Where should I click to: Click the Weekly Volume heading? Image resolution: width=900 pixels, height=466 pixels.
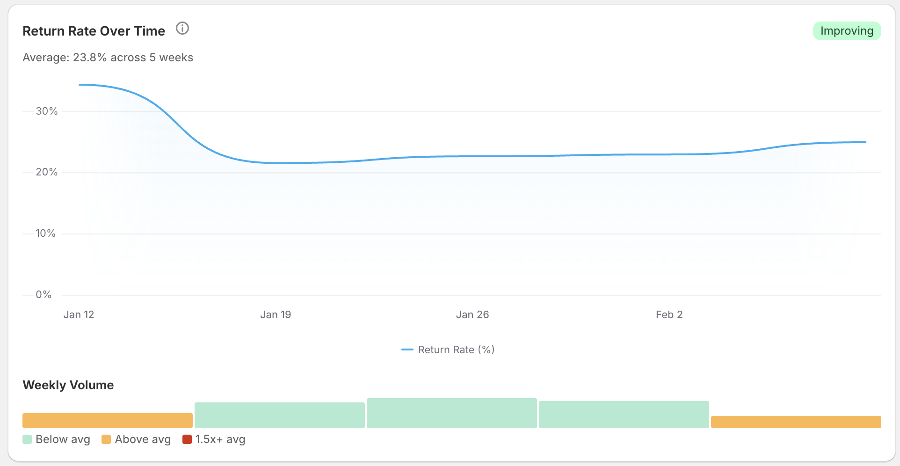[x=68, y=385]
